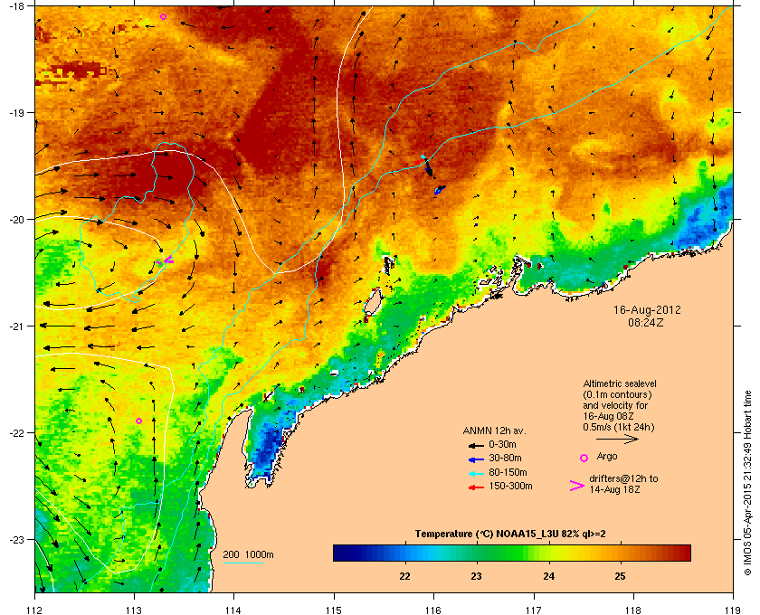This screenshot has width=760, height=615.
Task: Click the latitude axis label -21
Action: (16, 326)
